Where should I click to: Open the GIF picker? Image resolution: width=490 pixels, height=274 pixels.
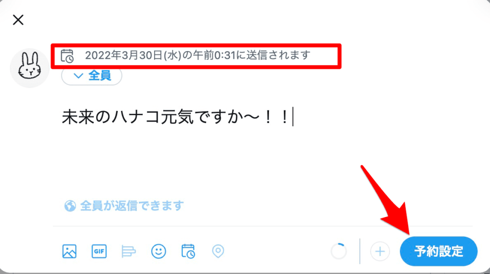click(99, 251)
